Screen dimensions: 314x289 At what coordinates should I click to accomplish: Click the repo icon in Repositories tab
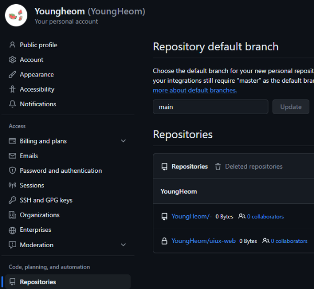[164, 166]
